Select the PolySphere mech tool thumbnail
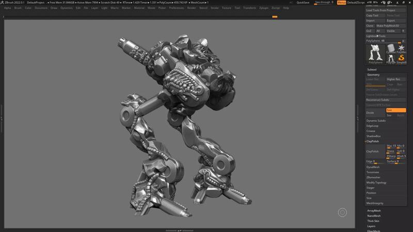Viewport: 413px width, 232px height. coord(375,53)
